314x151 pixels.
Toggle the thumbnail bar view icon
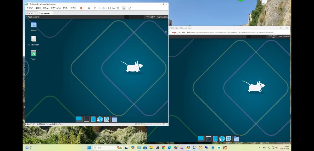point(114,8)
